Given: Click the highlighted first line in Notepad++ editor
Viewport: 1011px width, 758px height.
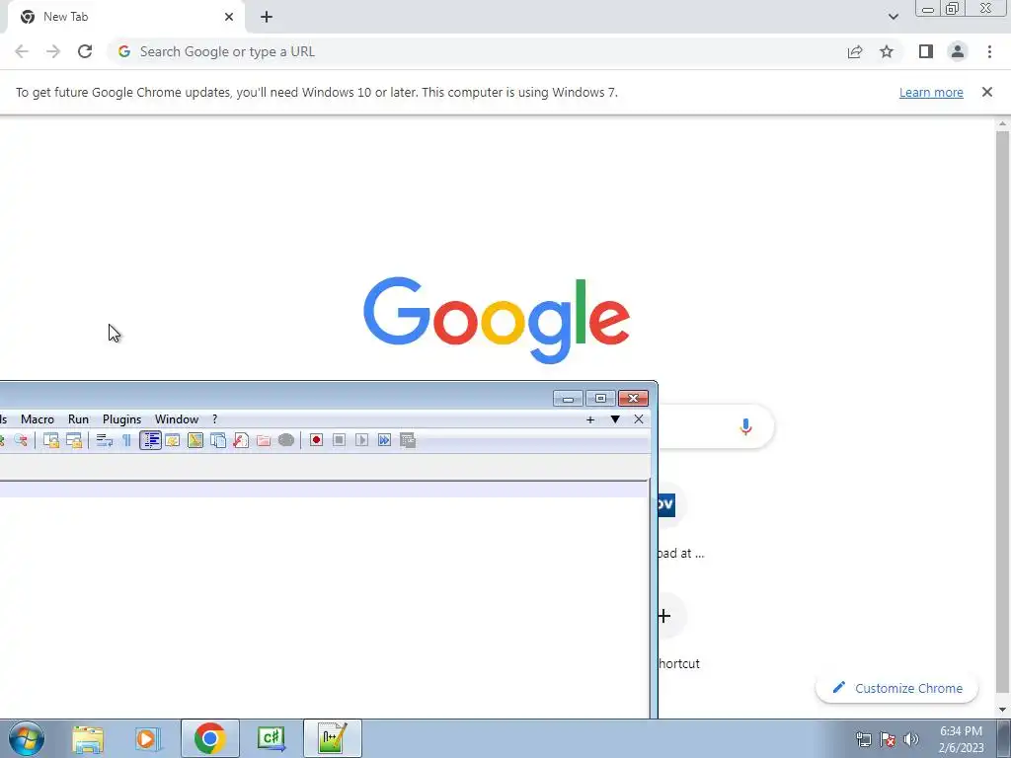Looking at the screenshot, I should pos(324,490).
